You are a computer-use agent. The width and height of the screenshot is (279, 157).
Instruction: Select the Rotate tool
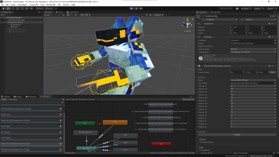(x=13, y=8)
